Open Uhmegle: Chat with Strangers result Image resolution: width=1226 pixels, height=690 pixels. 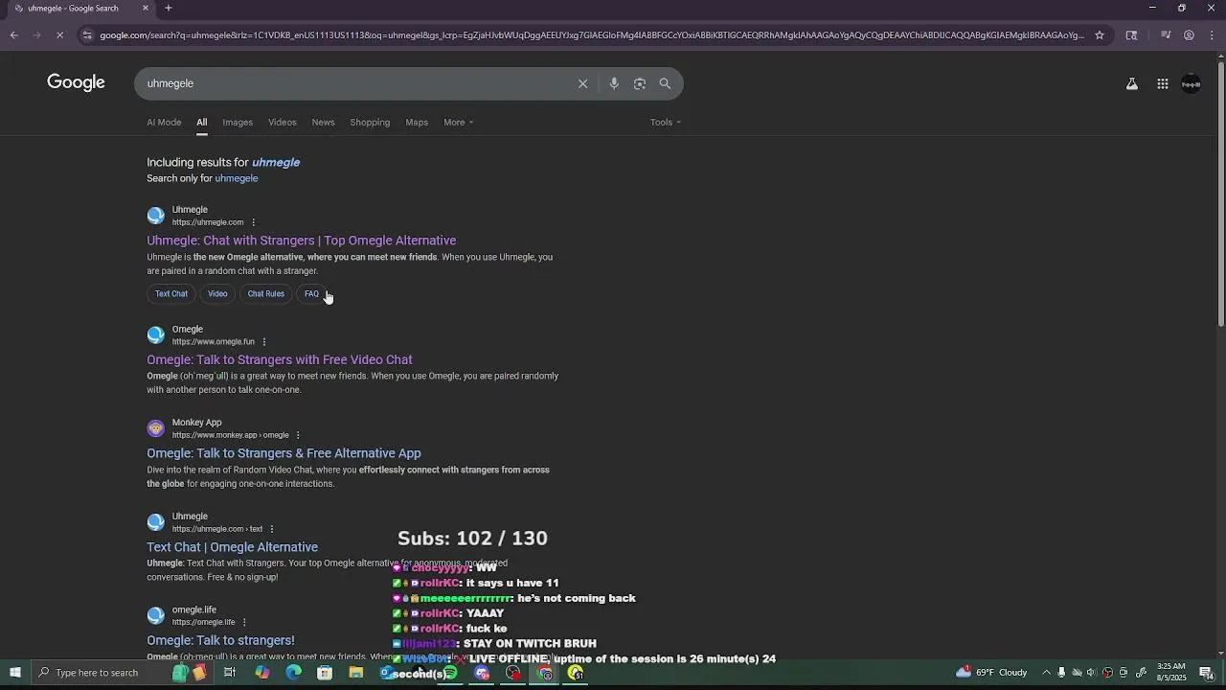tap(301, 241)
